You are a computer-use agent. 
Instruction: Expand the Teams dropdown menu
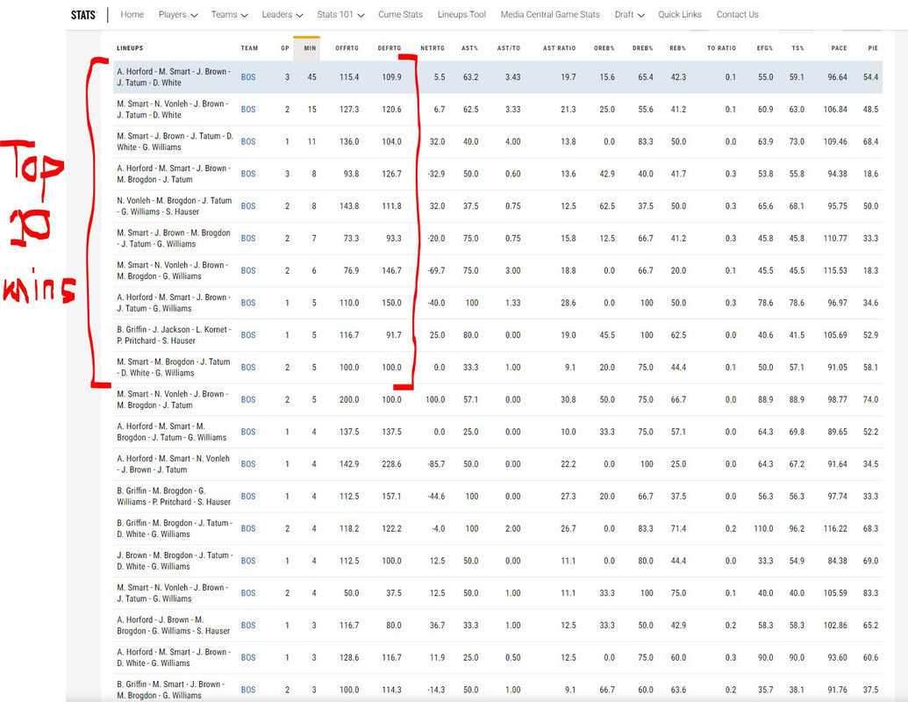[x=229, y=15]
